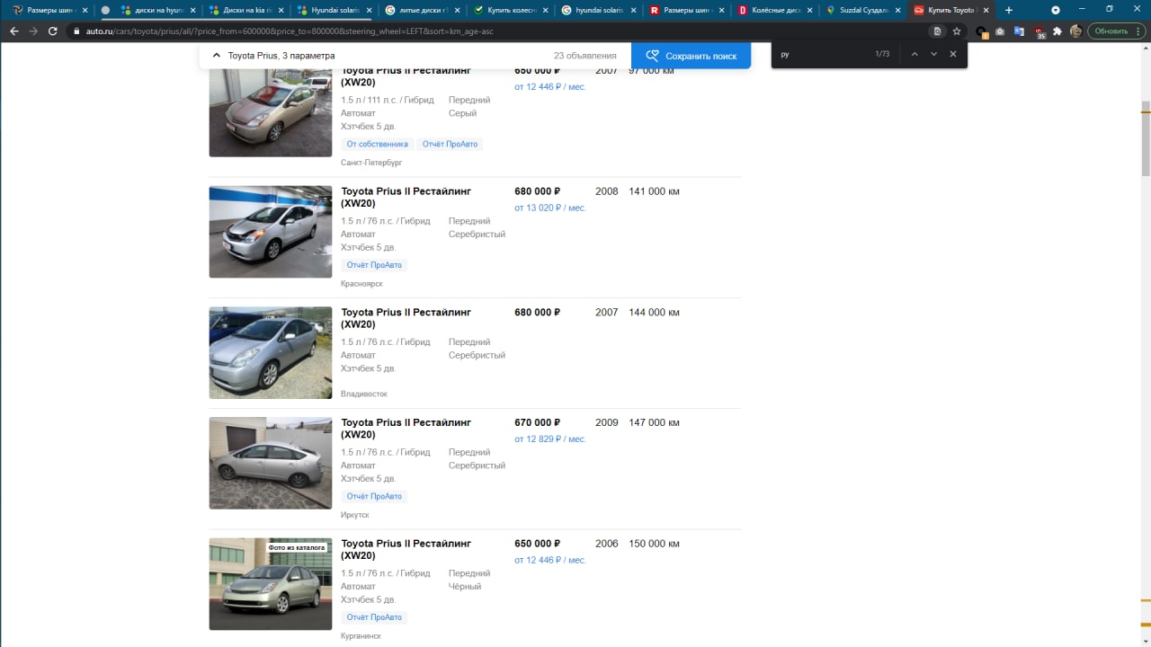The width and height of the screenshot is (1151, 647).
Task: Click mileage '147 000 км'
Action: pos(654,422)
